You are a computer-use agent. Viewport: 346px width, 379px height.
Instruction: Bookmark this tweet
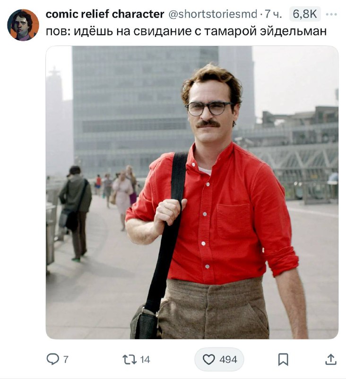point(283,360)
